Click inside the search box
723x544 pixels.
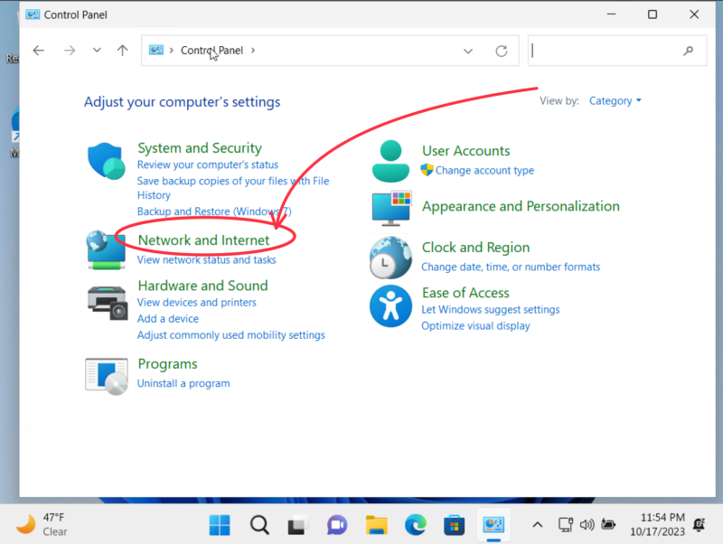[607, 51]
